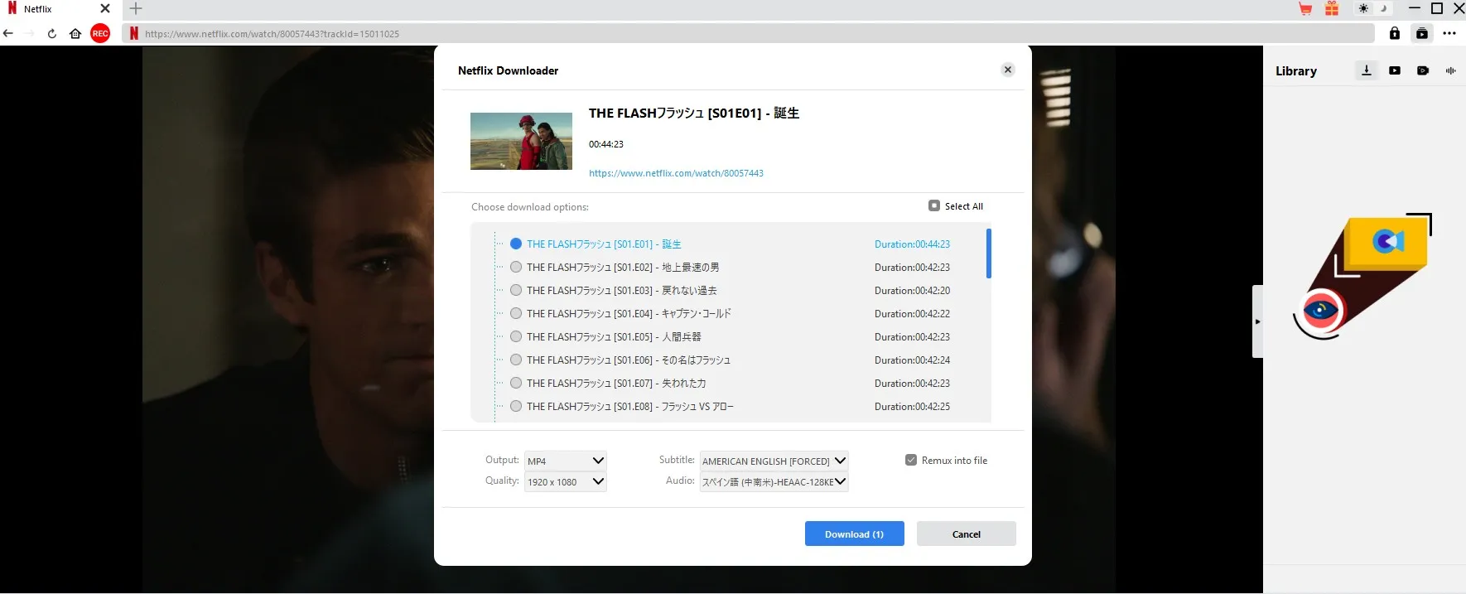Click the 00:44:23 runtime under title
The width and height of the screenshot is (1466, 594).
(x=606, y=144)
